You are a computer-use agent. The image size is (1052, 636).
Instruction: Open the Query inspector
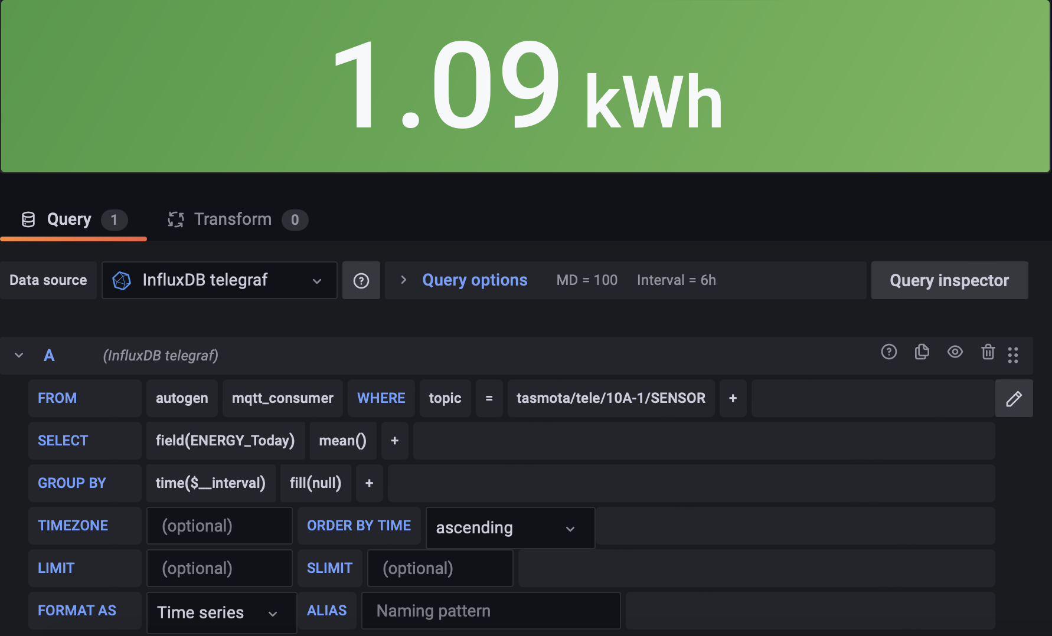tap(949, 280)
